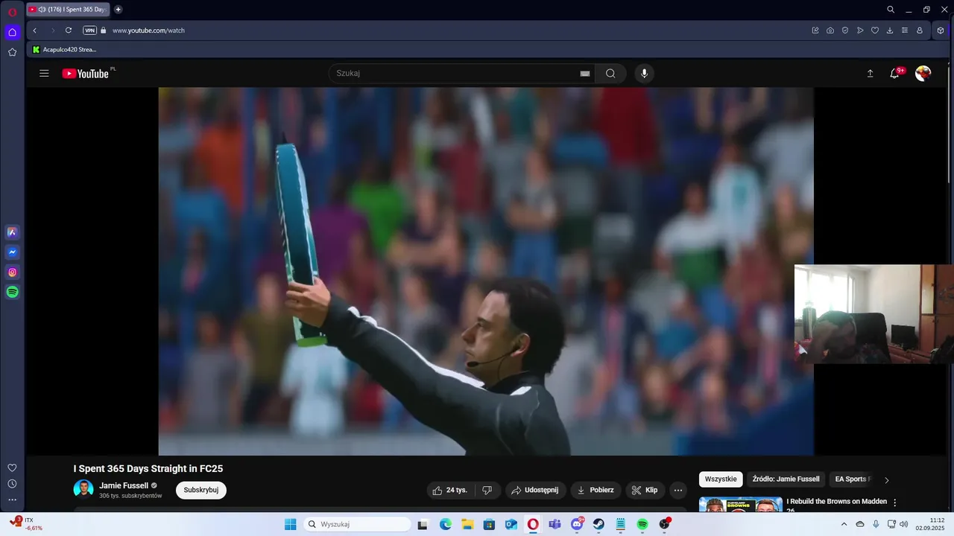Open Windows Start menu
The height and width of the screenshot is (536, 954).
tap(291, 524)
